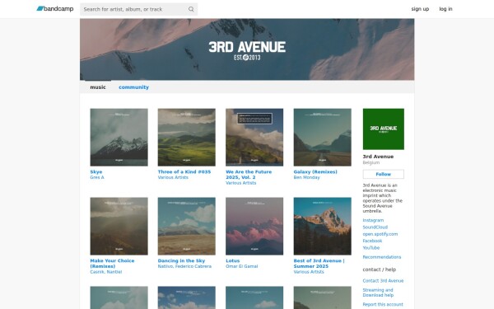Viewport: 494px width, 309px height.
Task: Switch to the community tab
Action: (x=133, y=87)
